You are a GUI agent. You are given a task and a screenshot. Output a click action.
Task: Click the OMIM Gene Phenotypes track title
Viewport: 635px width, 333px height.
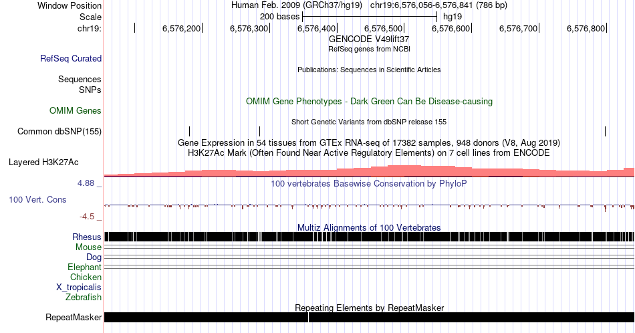(369, 101)
